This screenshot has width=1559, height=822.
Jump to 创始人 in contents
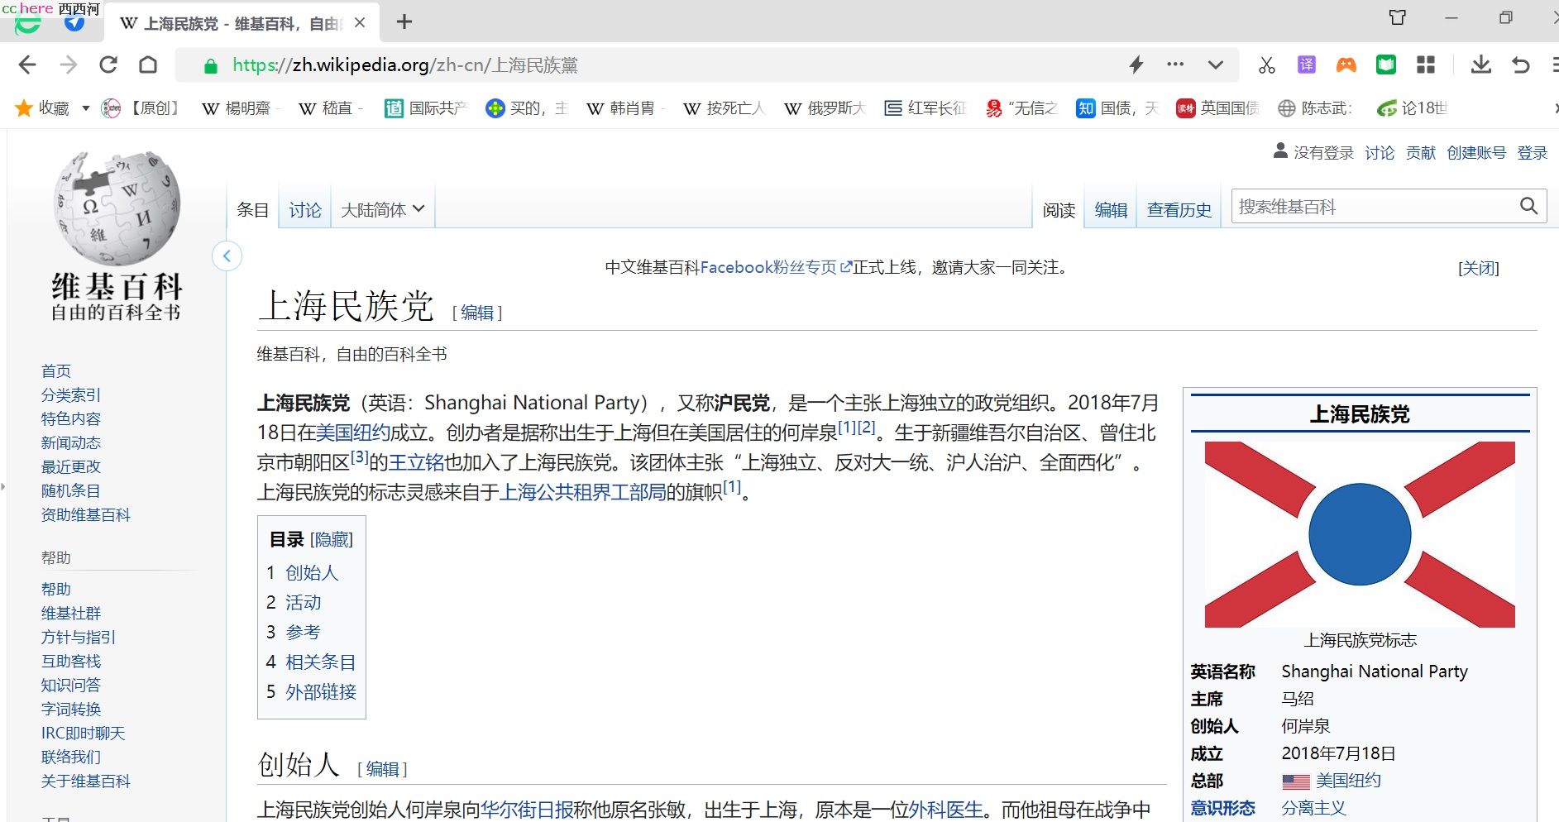[312, 572]
